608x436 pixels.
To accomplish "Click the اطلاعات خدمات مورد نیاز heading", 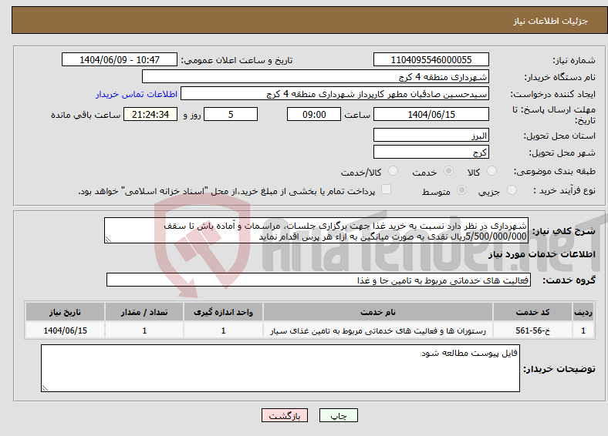I will 542,254.
